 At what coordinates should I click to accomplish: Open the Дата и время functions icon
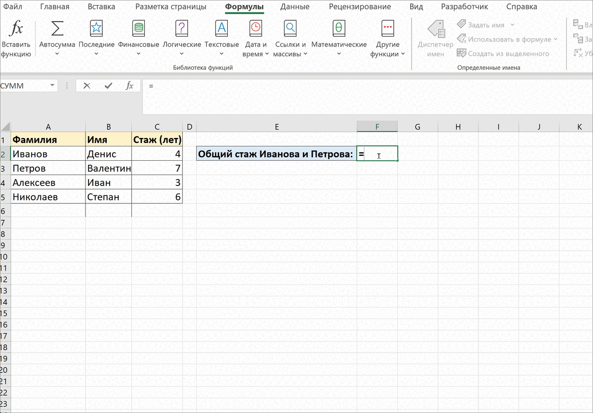pos(256,29)
